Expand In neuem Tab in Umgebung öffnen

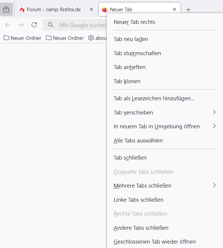(165, 127)
